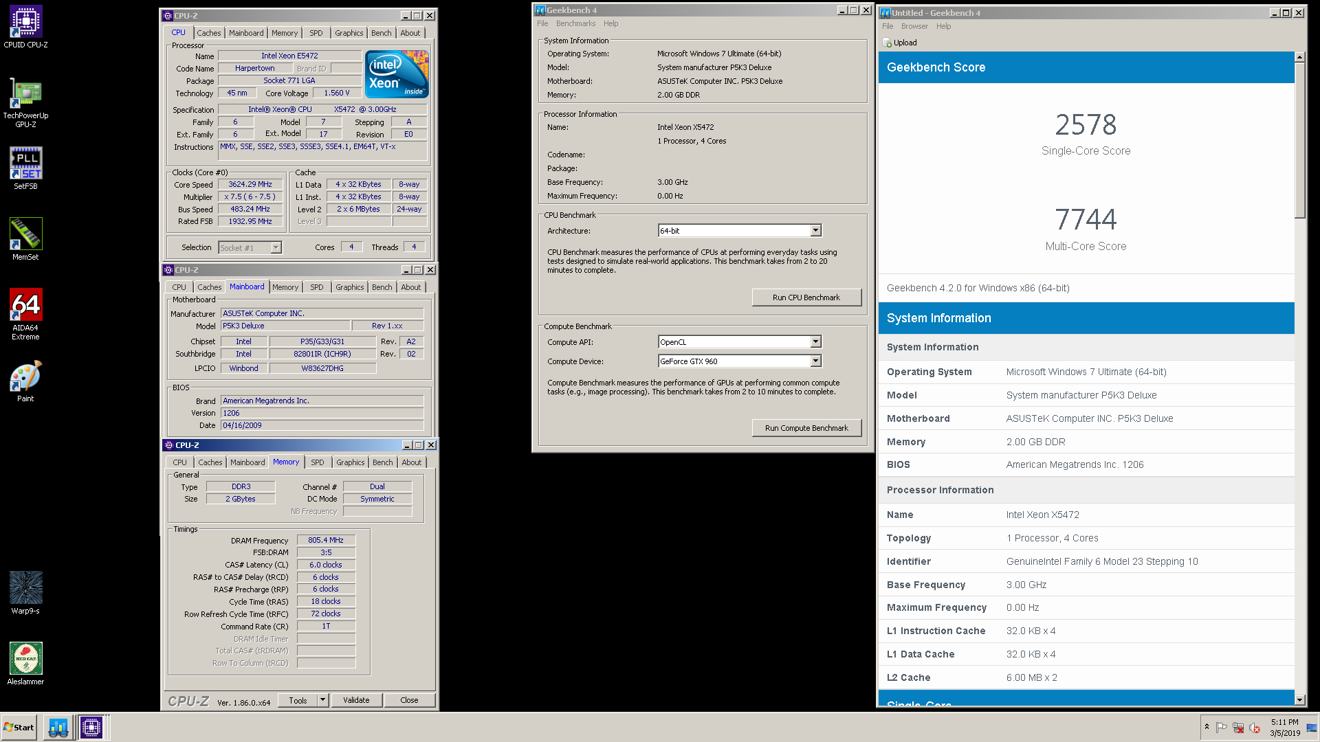
Task: Click the vertical scrollbar thumb in Geekbench results
Action: [1299, 141]
